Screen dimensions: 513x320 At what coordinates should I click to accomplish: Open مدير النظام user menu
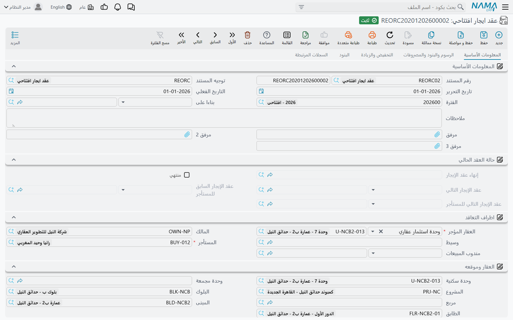coord(23,7)
